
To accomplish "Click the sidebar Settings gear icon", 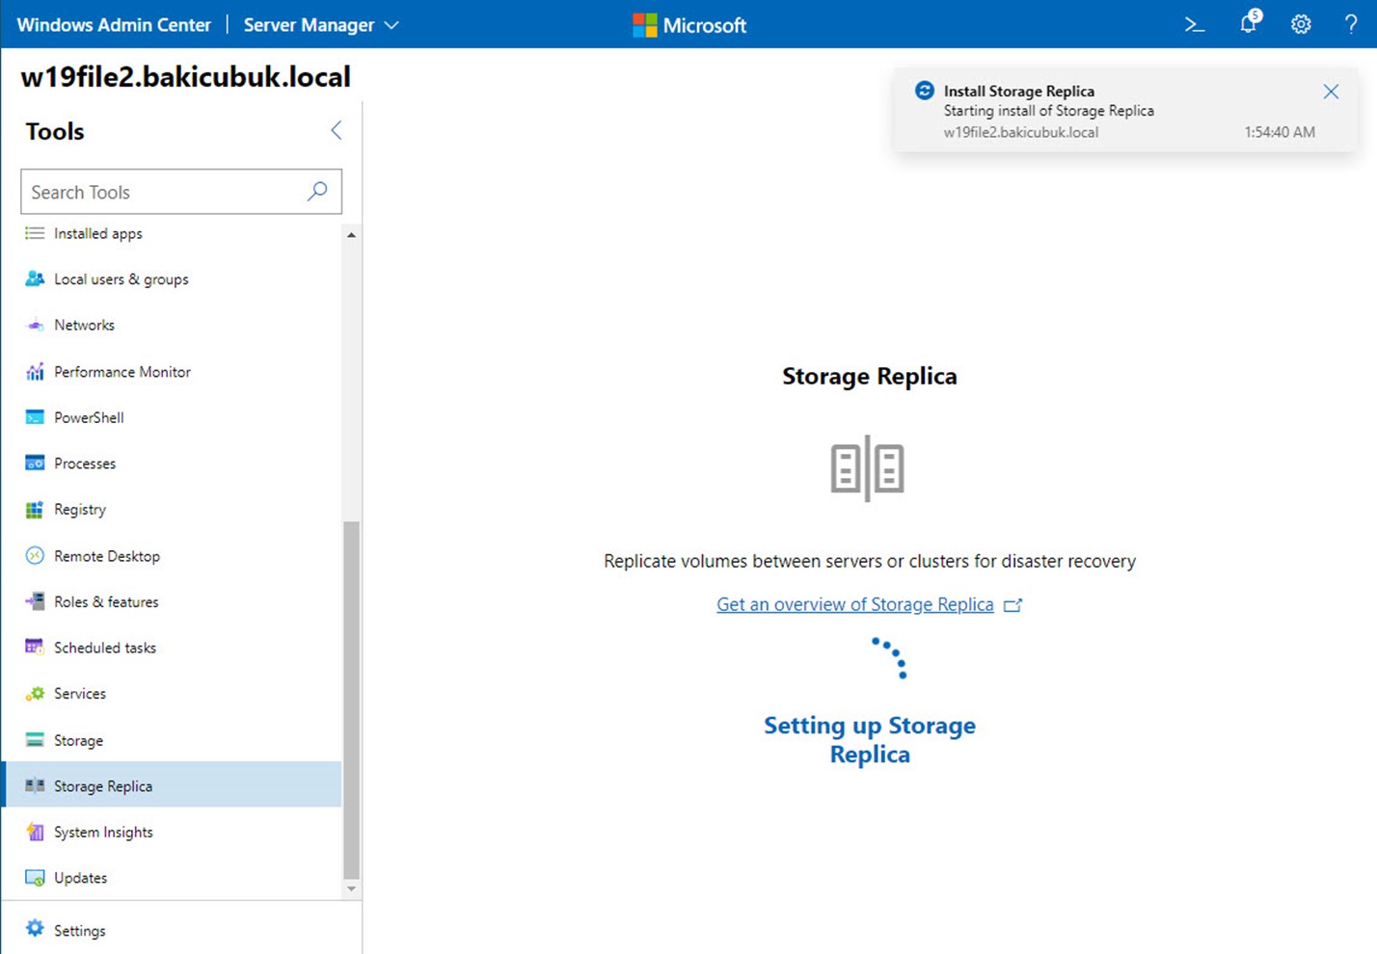I will (x=35, y=929).
